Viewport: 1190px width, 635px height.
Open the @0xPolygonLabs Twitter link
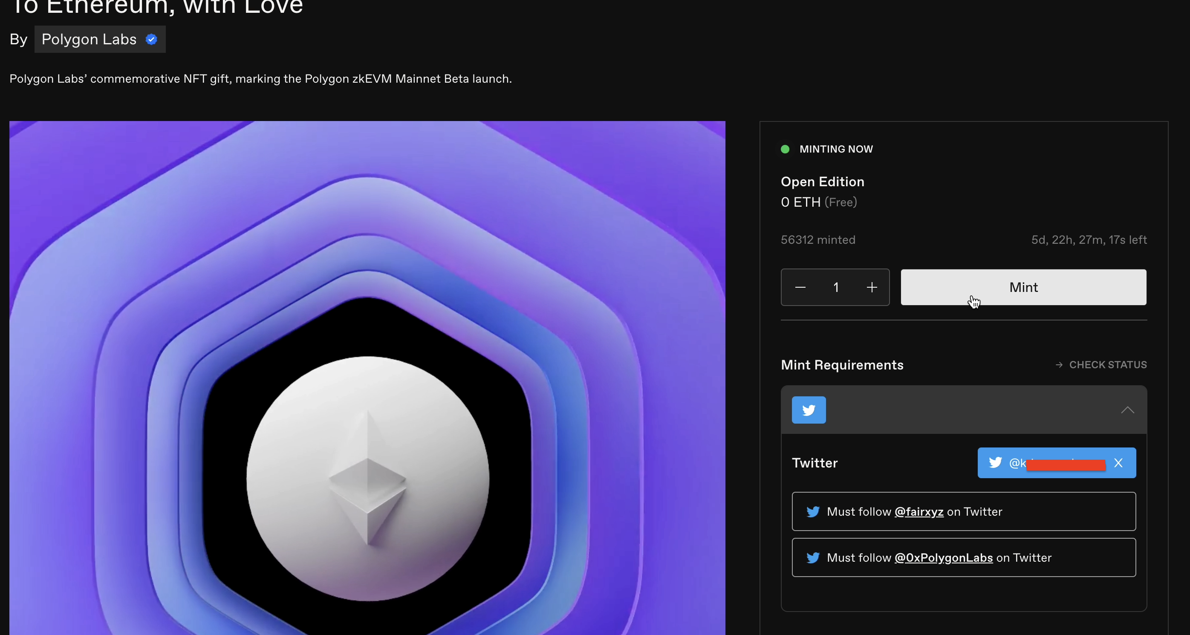point(943,558)
